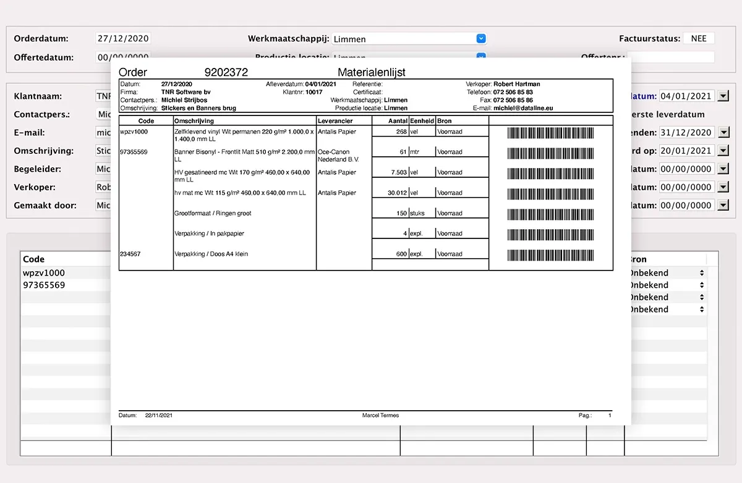Select the 97365569 code cell in table

tap(44, 285)
